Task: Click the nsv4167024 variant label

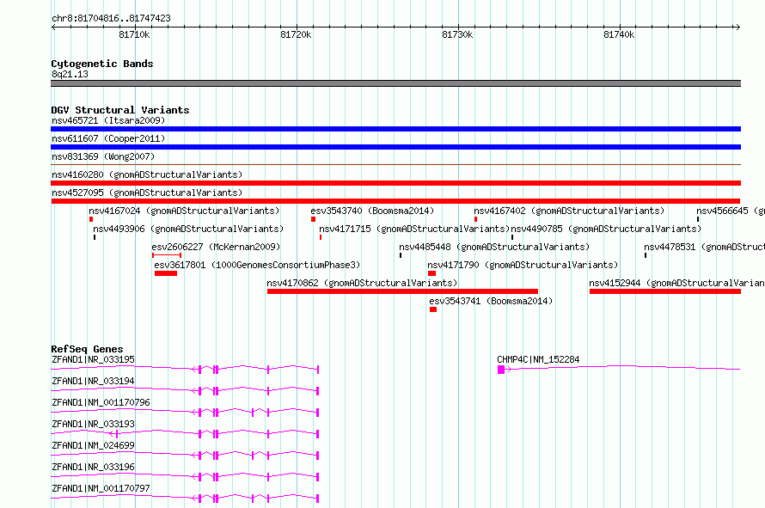Action: (184, 211)
